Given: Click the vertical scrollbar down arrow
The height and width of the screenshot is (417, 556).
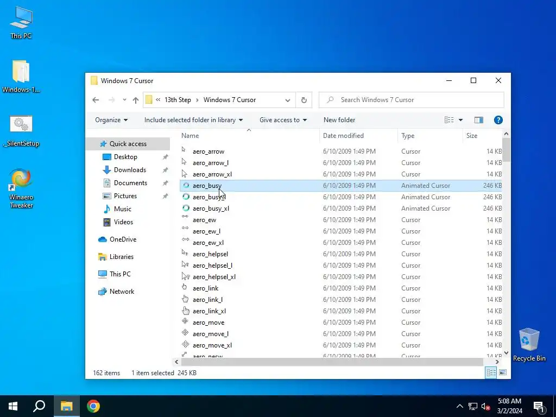Looking at the screenshot, I should coord(507,353).
